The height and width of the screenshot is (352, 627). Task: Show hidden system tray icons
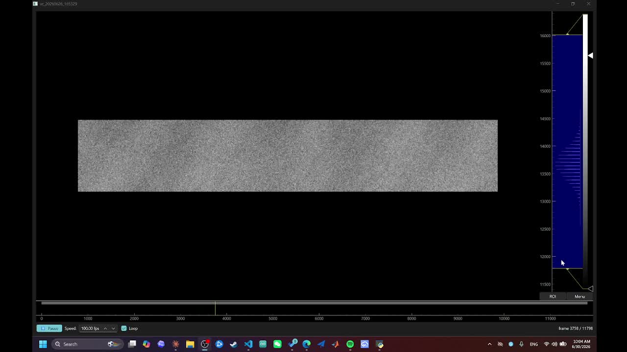click(x=489, y=344)
